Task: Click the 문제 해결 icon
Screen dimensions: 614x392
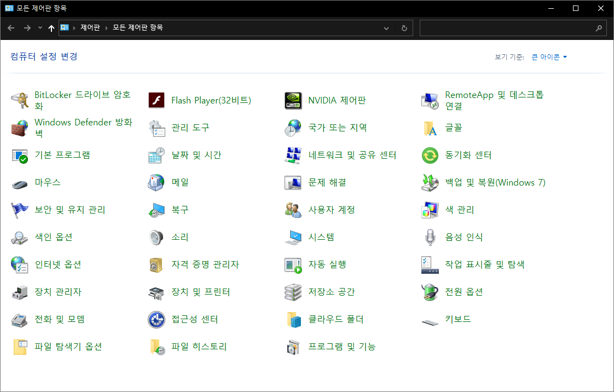Action: [293, 182]
